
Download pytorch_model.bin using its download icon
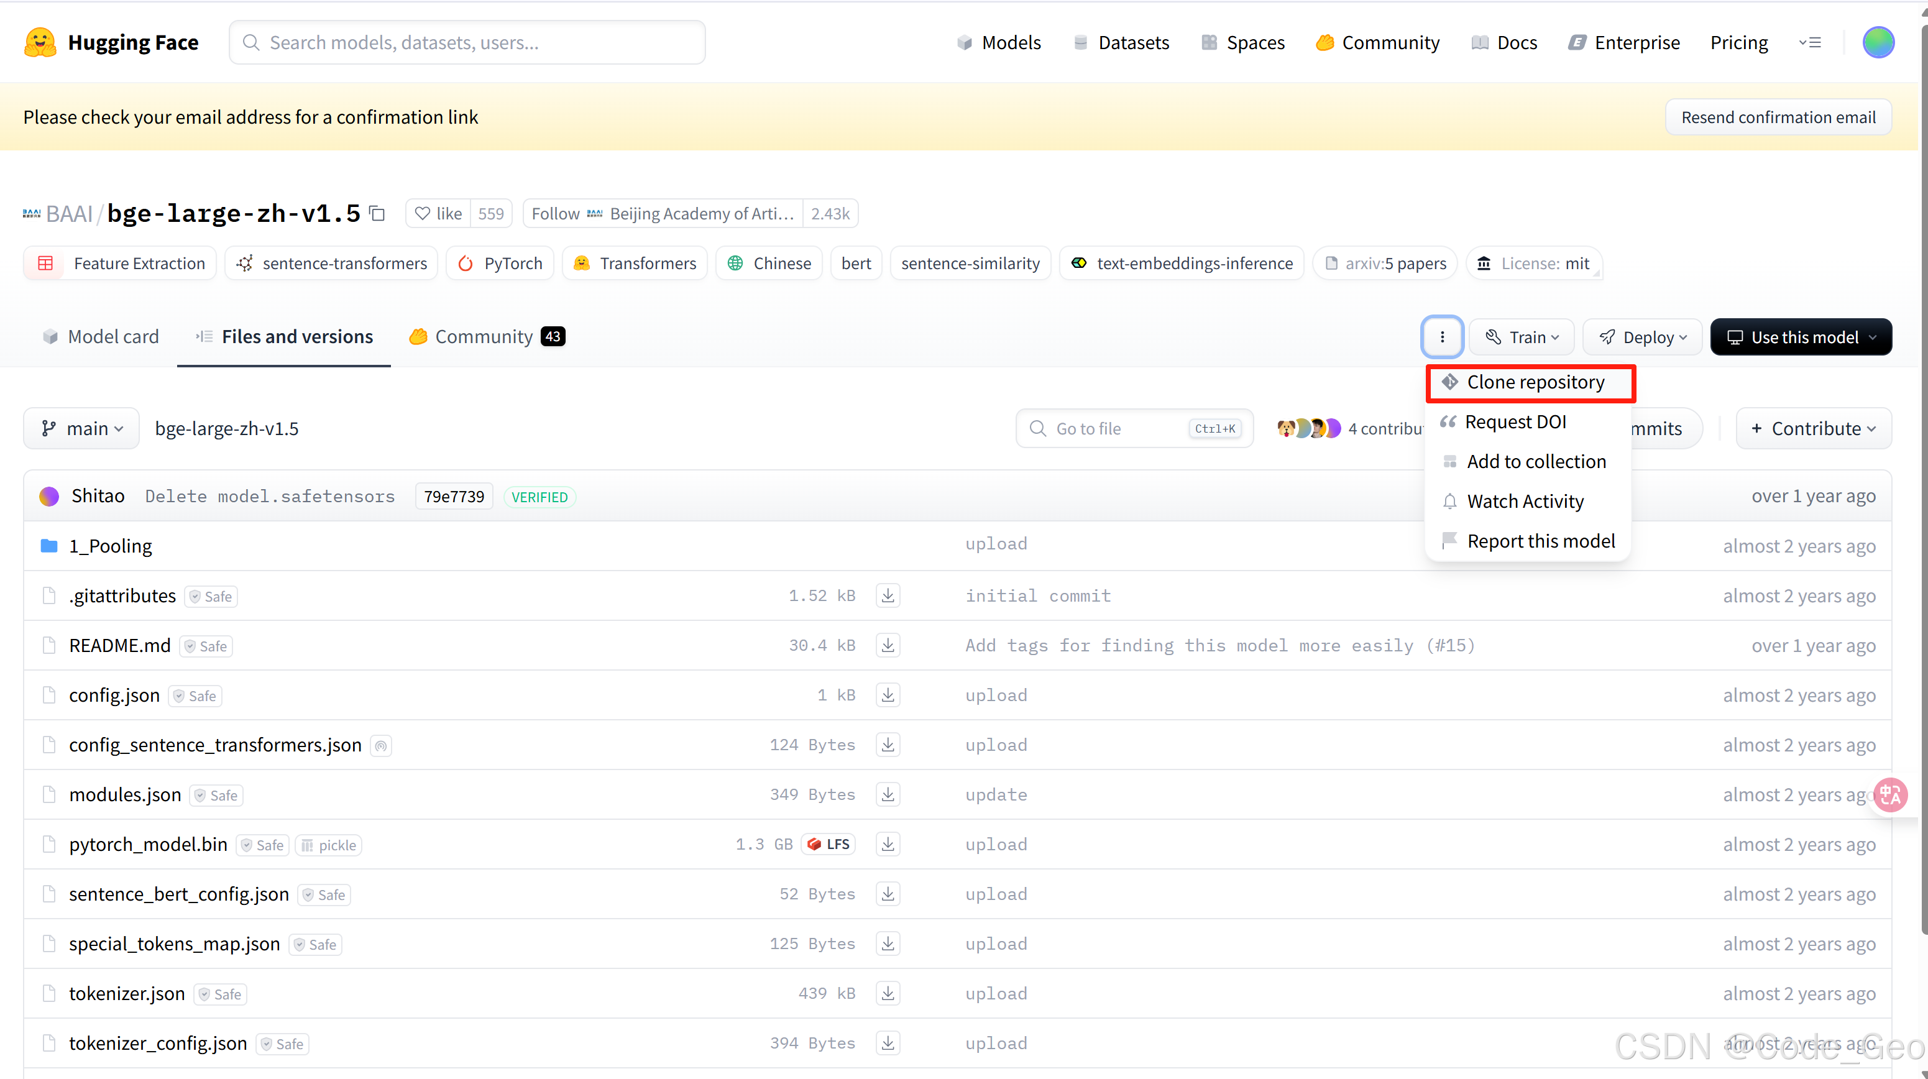pyautogui.click(x=888, y=844)
